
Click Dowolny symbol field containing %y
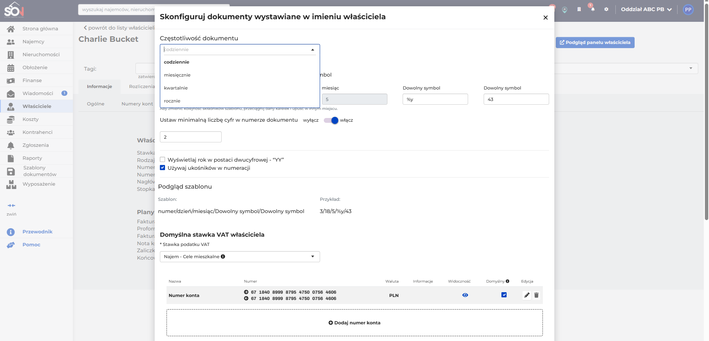click(x=435, y=99)
